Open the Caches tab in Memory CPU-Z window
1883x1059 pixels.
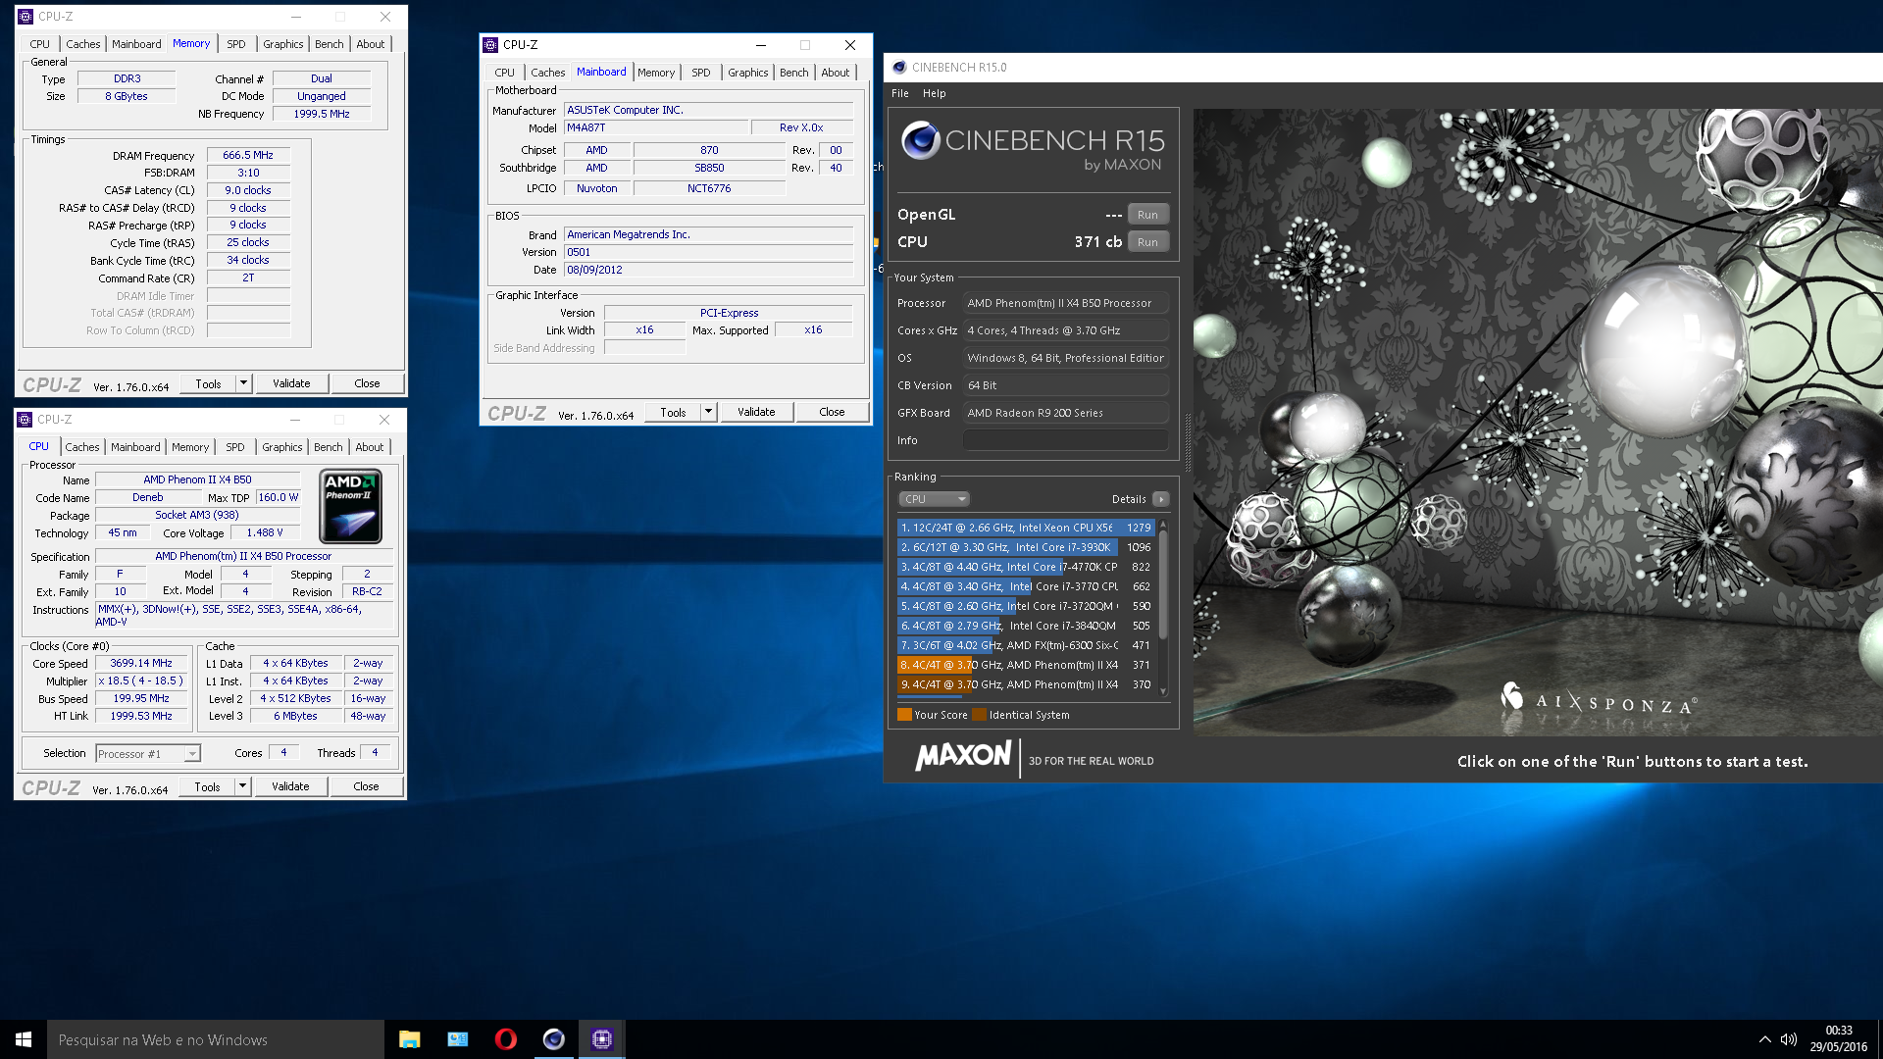point(82,44)
